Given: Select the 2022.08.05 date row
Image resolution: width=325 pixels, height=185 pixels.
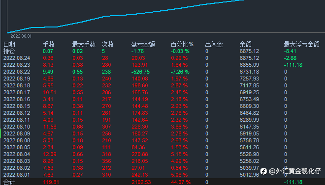Looking at the screenshot, I should click(17, 147).
